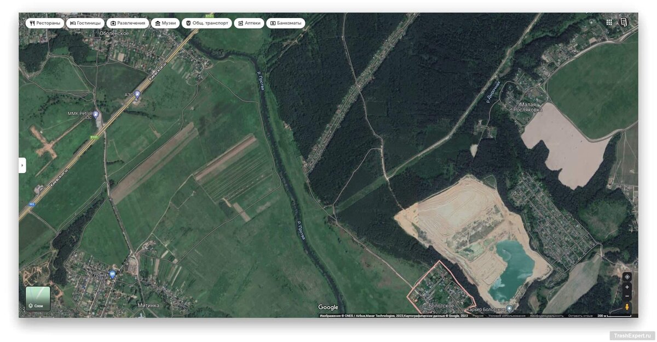Toggle the 200 м map scale
This screenshot has height=342, width=657.
(614, 316)
